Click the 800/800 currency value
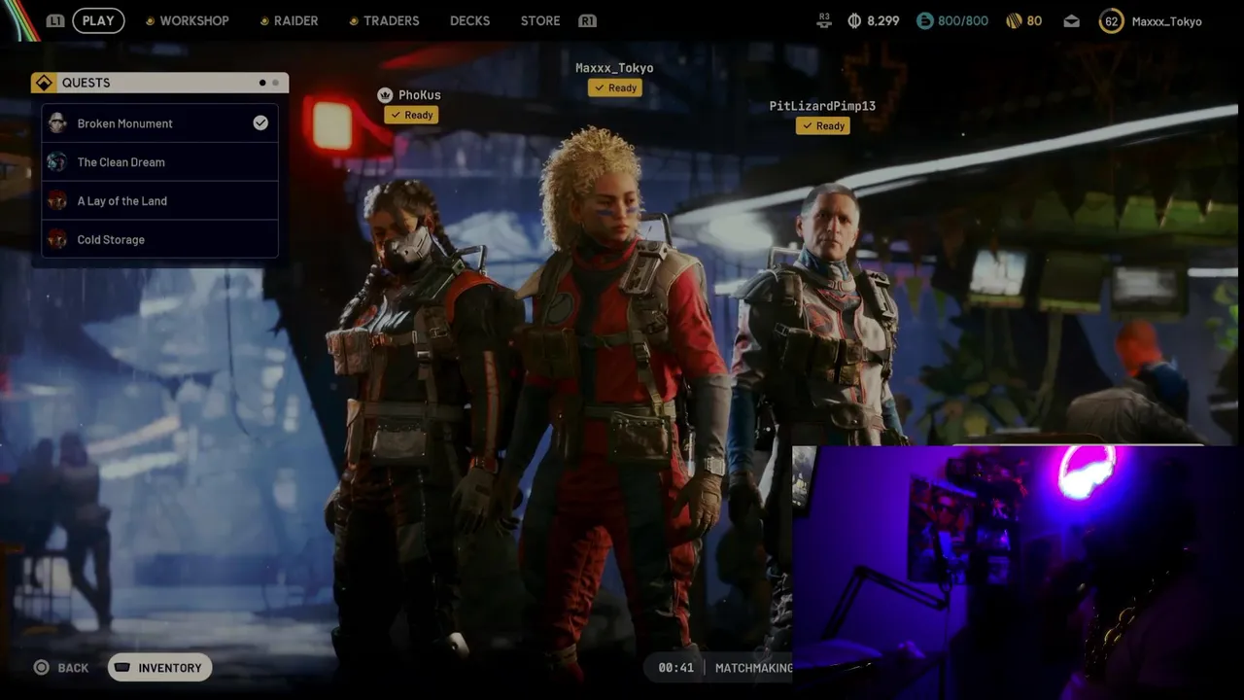1244x700 pixels. coord(962,20)
